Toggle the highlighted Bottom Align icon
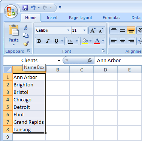Screen dimensions: 142x141 pos(131,30)
